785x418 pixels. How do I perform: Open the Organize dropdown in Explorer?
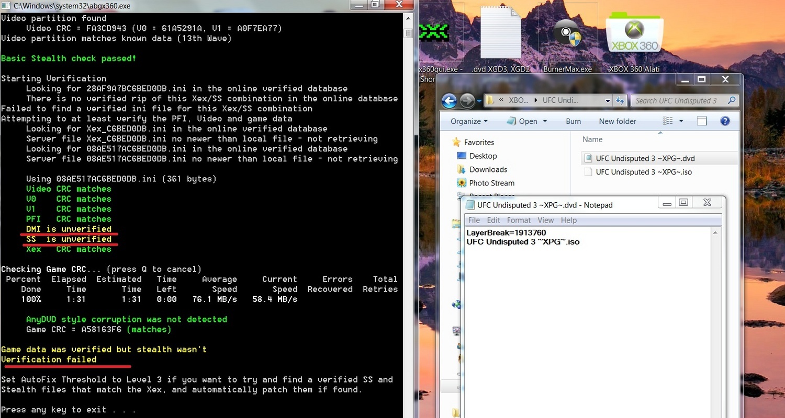pos(469,121)
